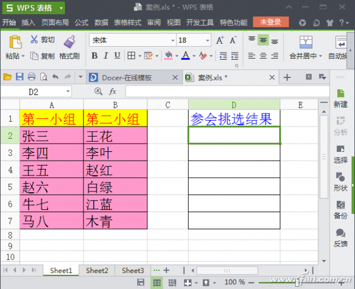The width and height of the screenshot is (355, 289).
Task: Click the Format Painter brush icon
Action: pos(69,41)
